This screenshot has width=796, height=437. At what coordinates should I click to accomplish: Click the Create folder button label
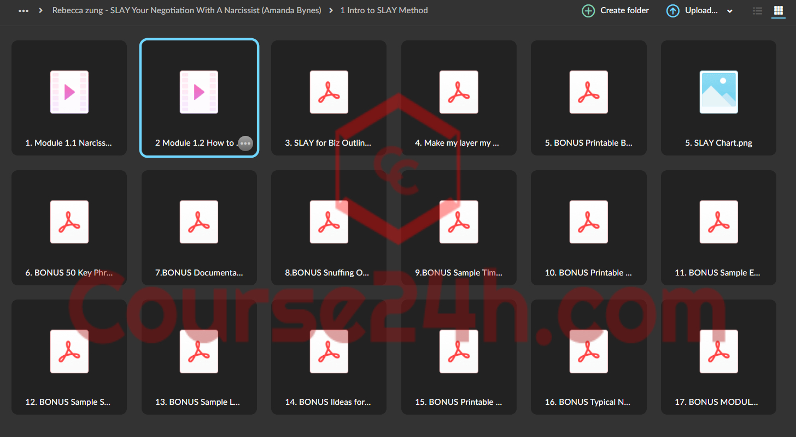(624, 10)
